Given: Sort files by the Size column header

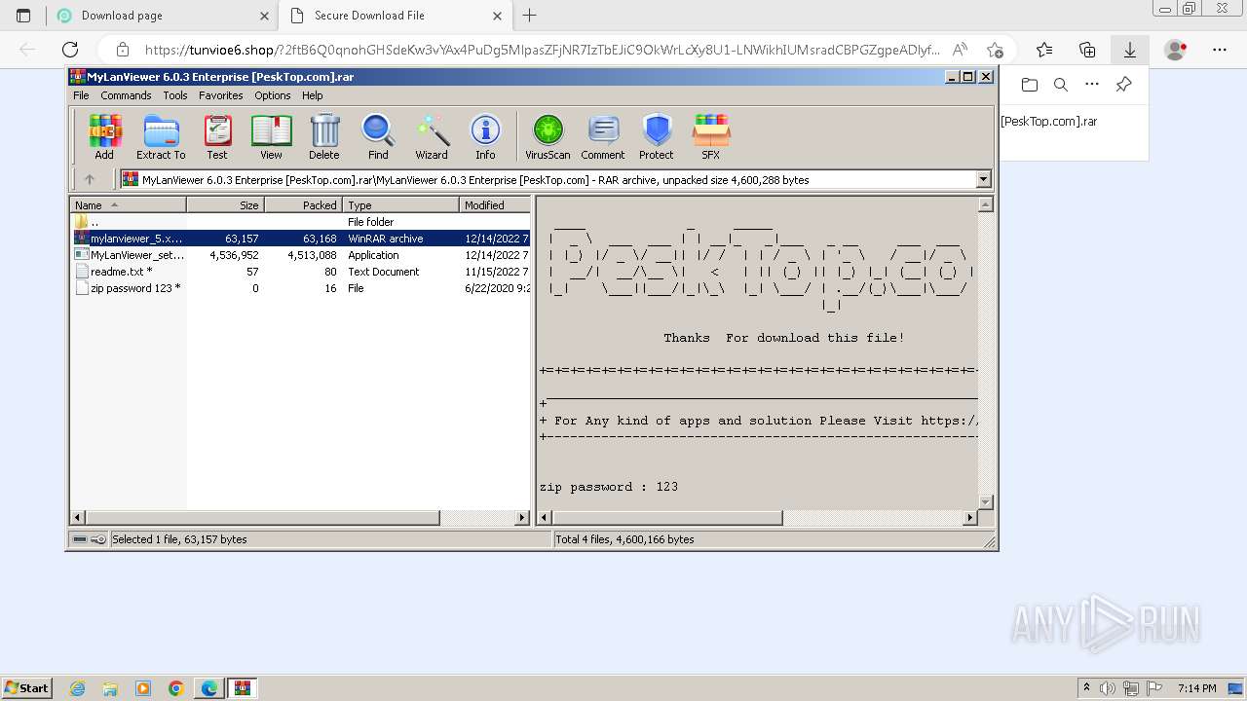Looking at the screenshot, I should coord(225,204).
